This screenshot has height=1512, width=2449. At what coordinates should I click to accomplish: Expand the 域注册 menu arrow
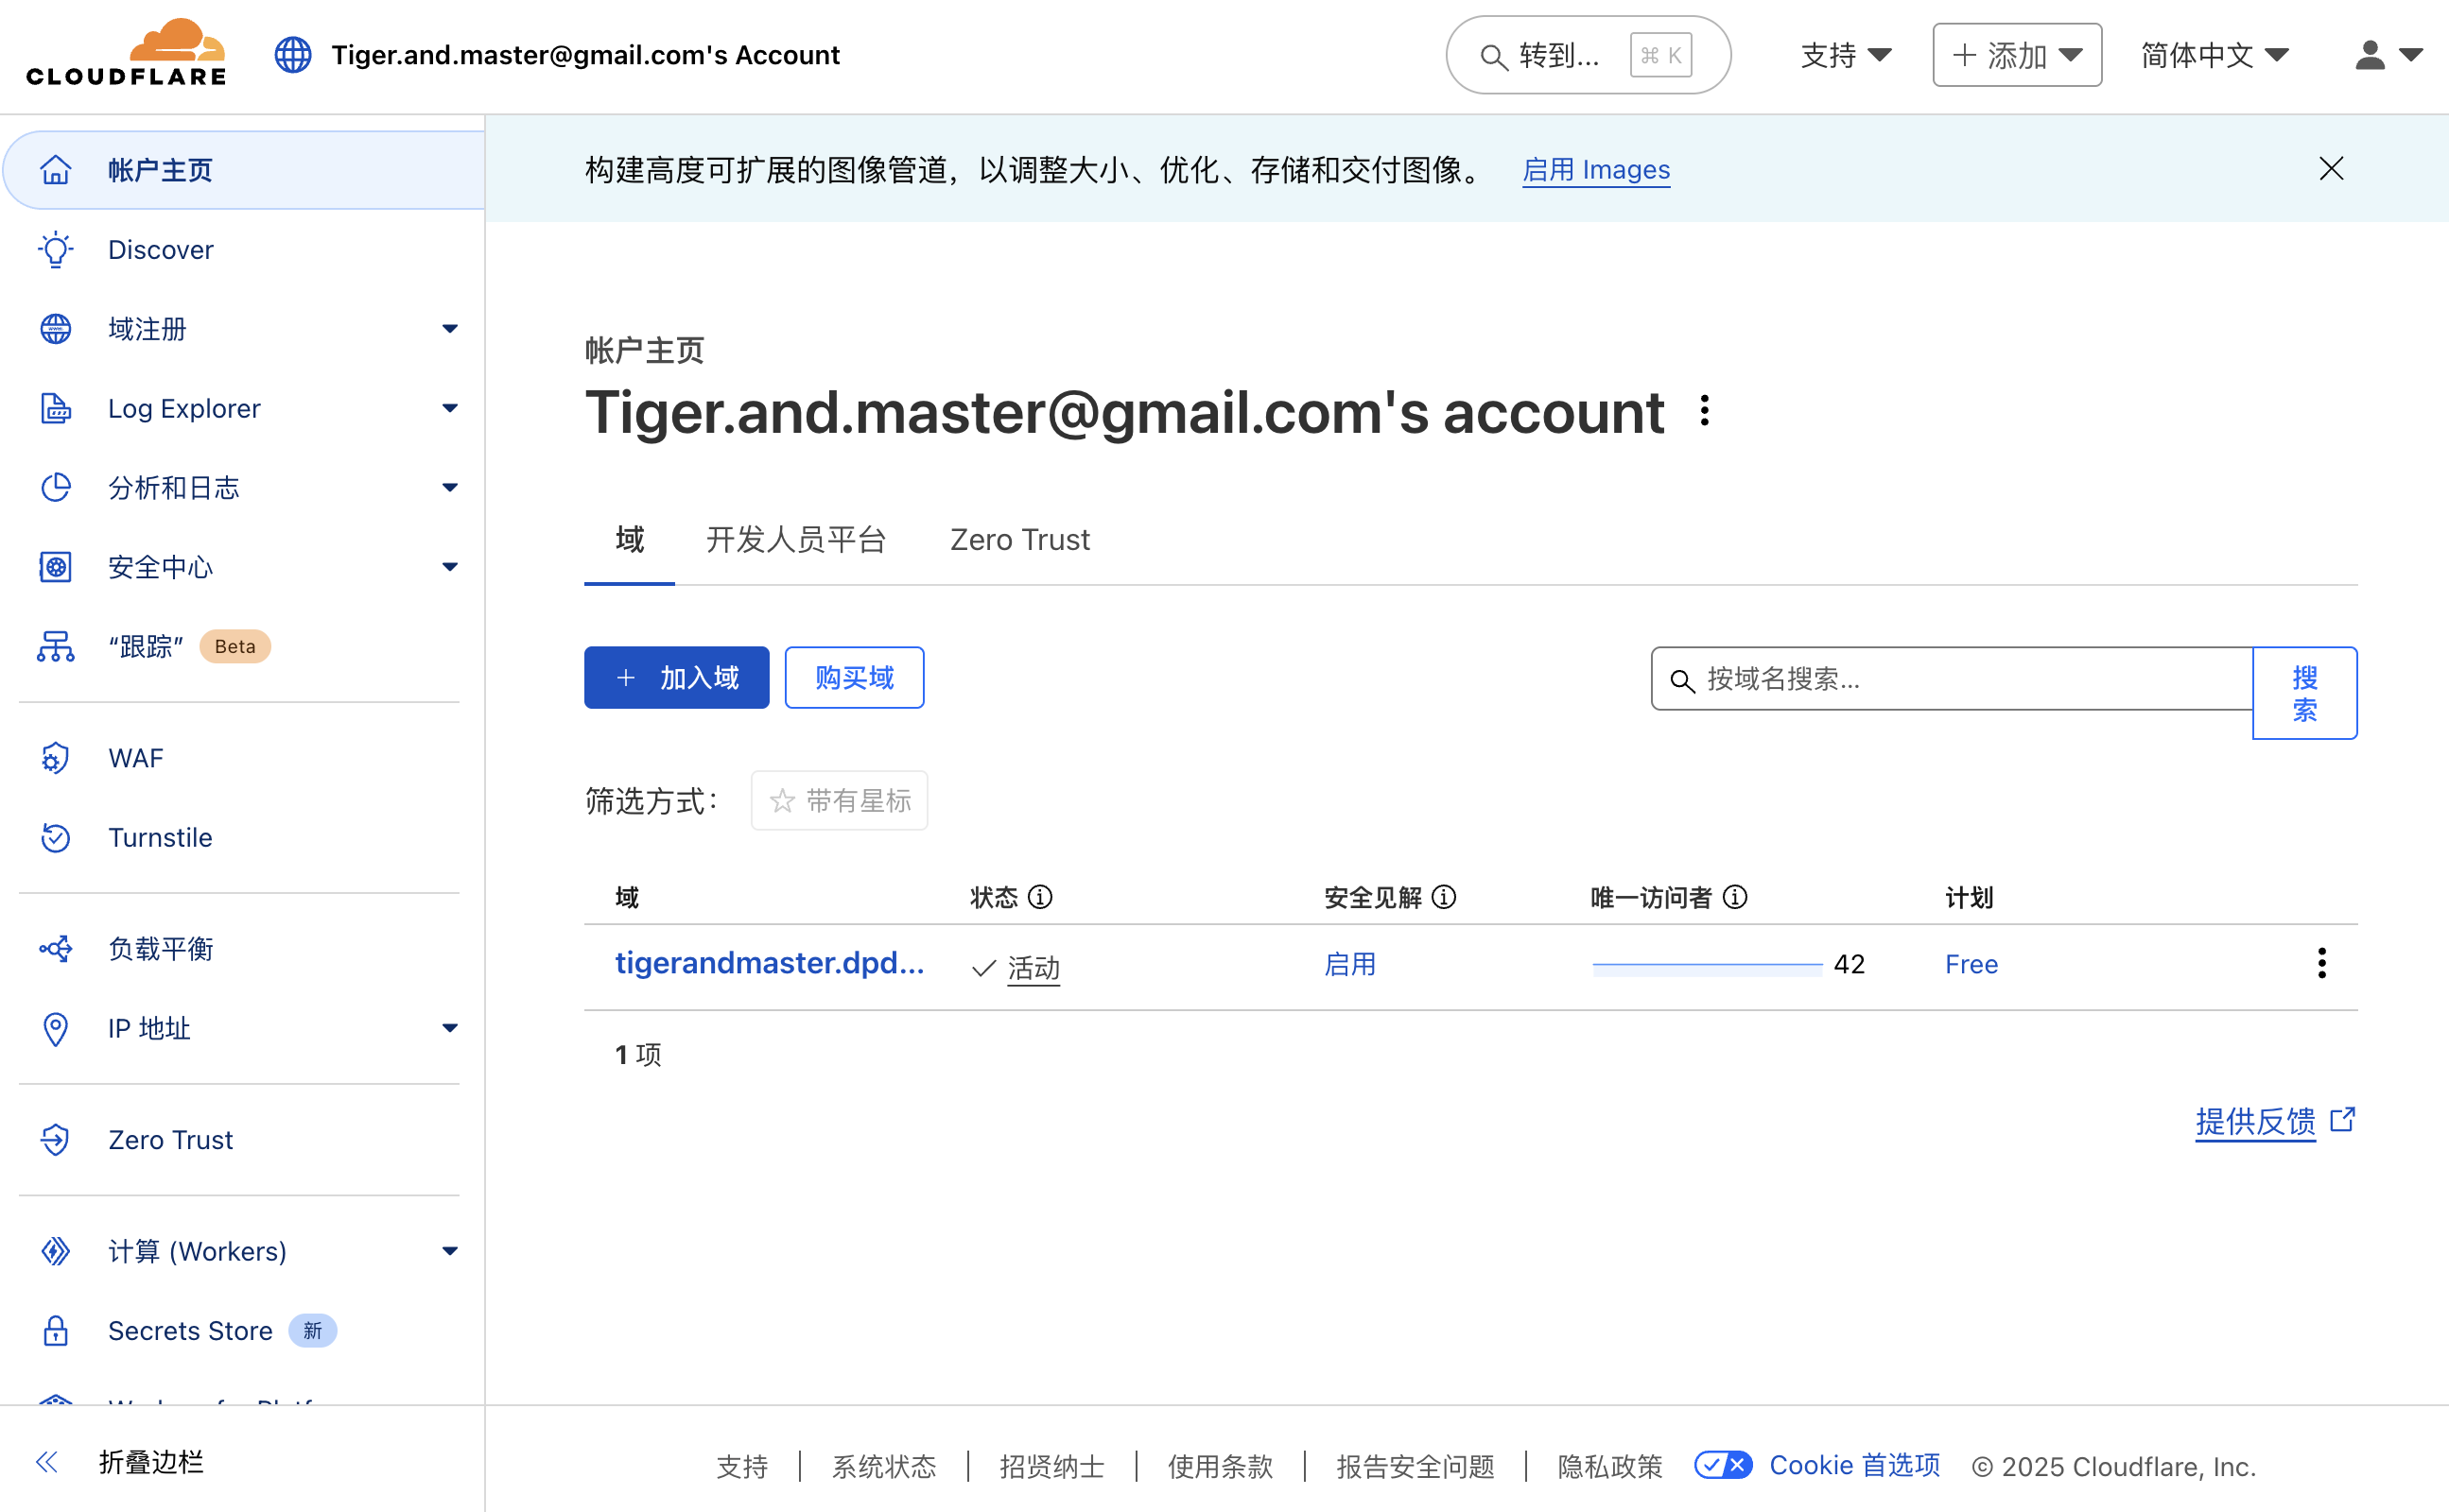pyautogui.click(x=450, y=329)
